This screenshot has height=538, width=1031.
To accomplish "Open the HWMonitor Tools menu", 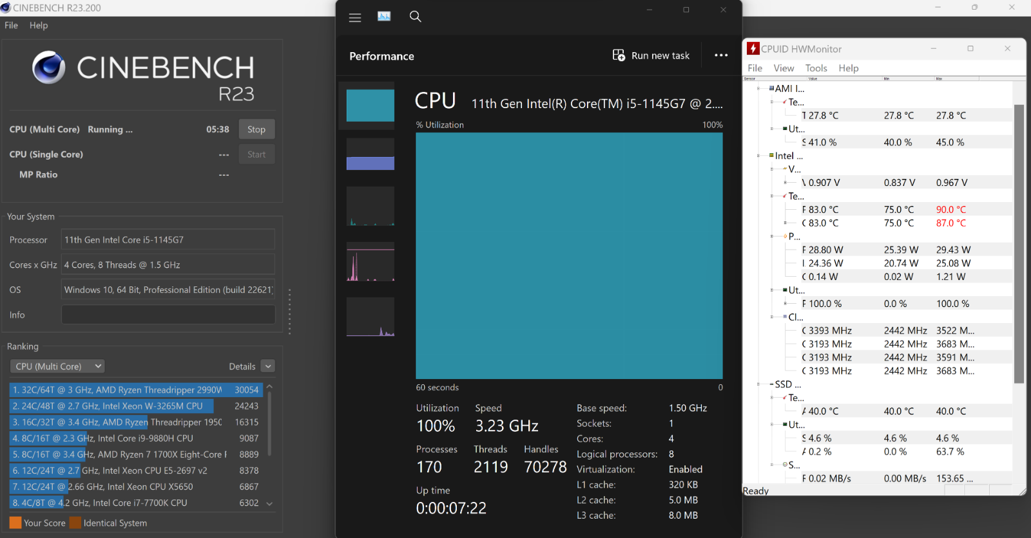I will click(x=816, y=68).
